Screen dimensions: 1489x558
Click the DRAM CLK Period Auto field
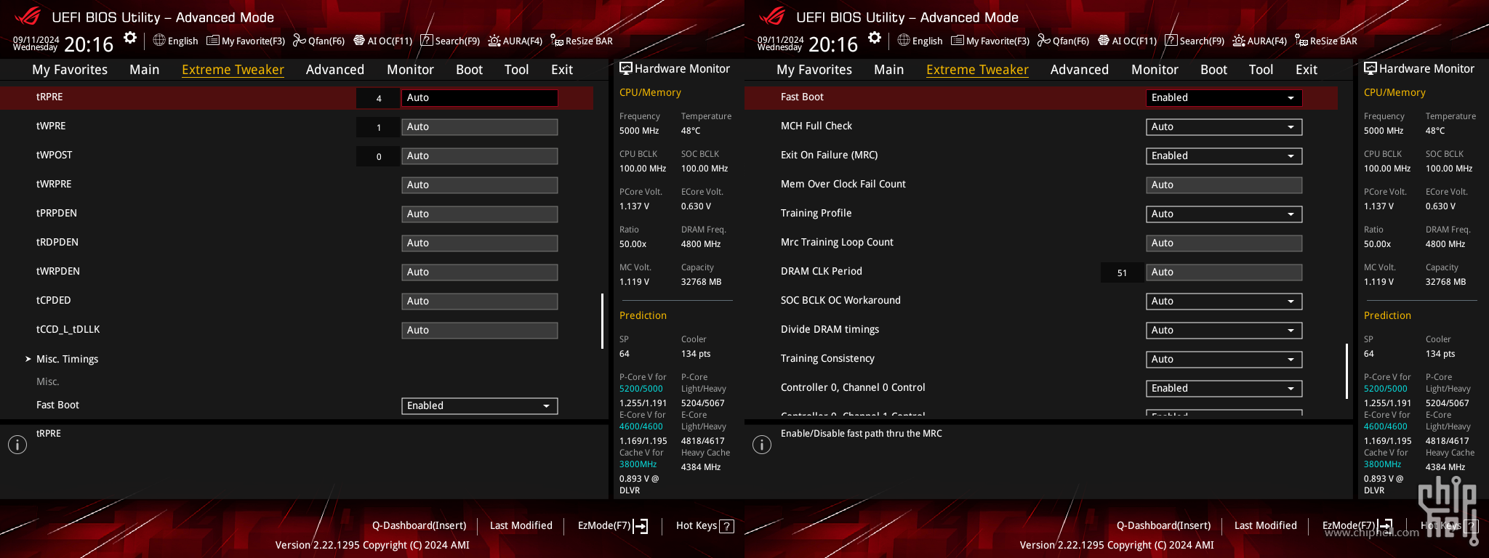pos(1224,272)
